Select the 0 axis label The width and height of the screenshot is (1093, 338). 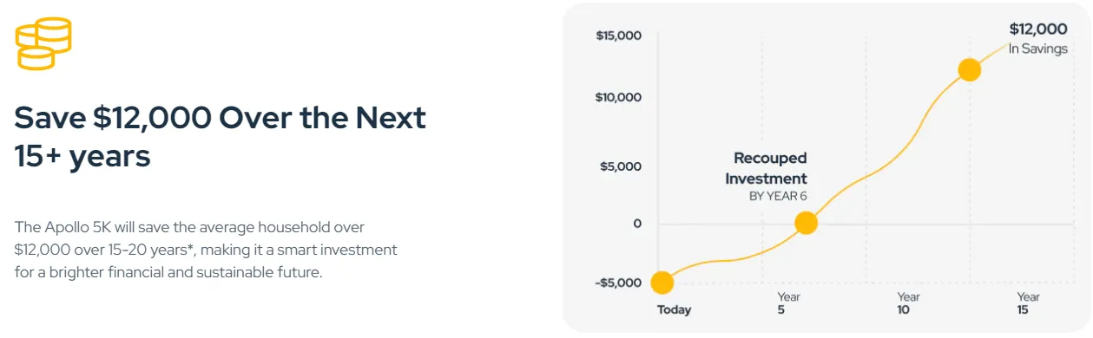click(x=637, y=224)
